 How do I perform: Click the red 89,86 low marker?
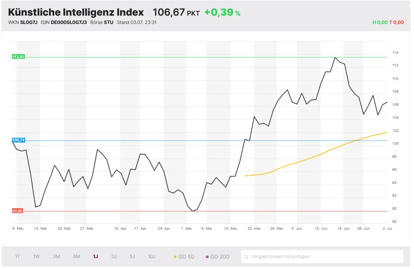click(x=18, y=211)
